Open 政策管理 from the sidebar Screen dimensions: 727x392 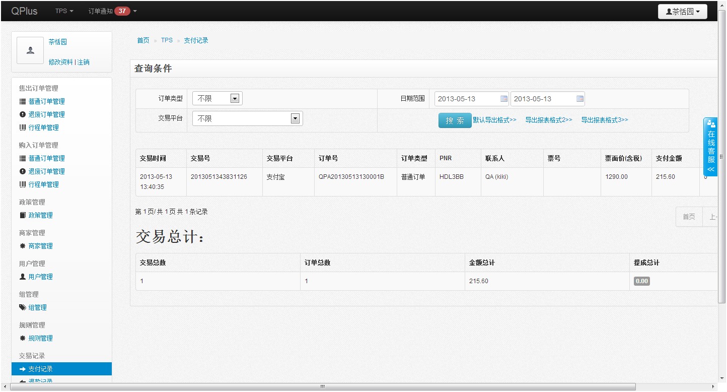pos(40,215)
